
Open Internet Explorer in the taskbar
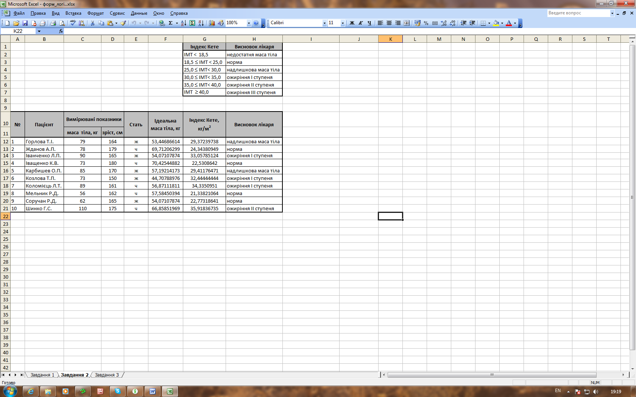(31, 391)
